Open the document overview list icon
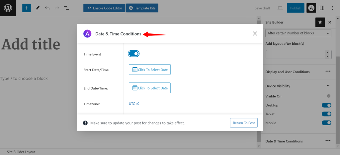 (66, 8)
